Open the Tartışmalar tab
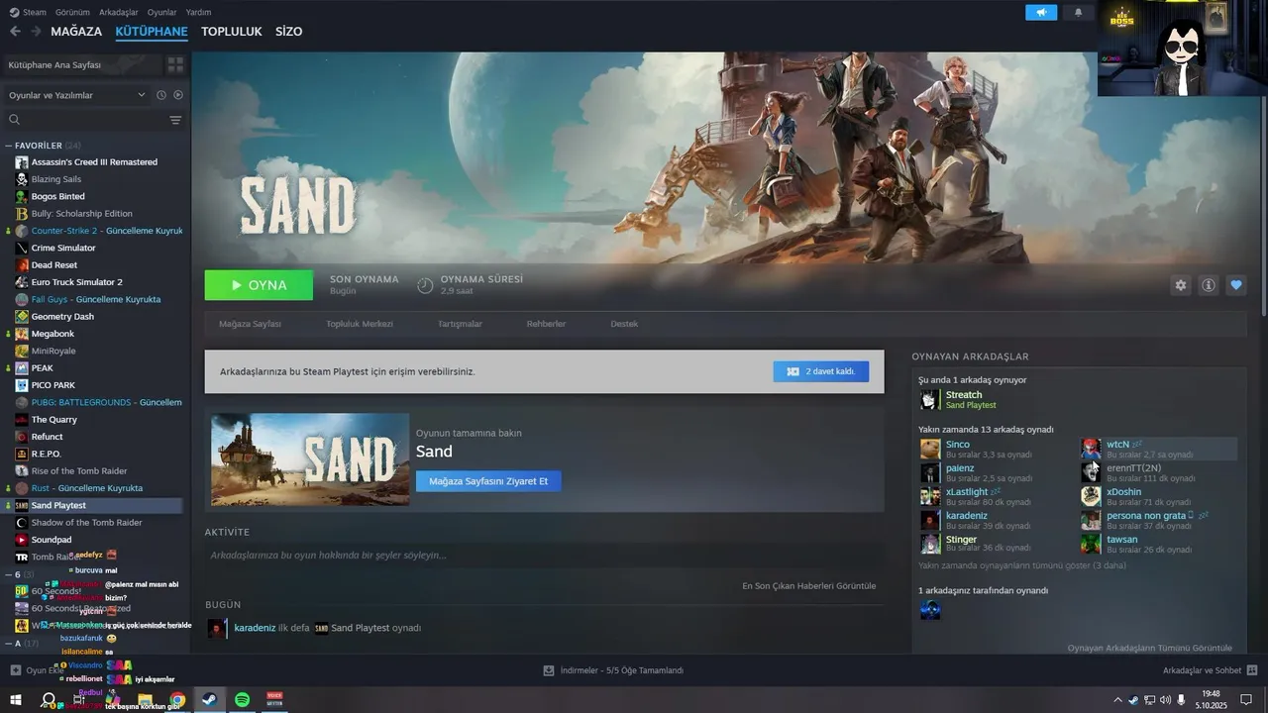 coord(460,324)
